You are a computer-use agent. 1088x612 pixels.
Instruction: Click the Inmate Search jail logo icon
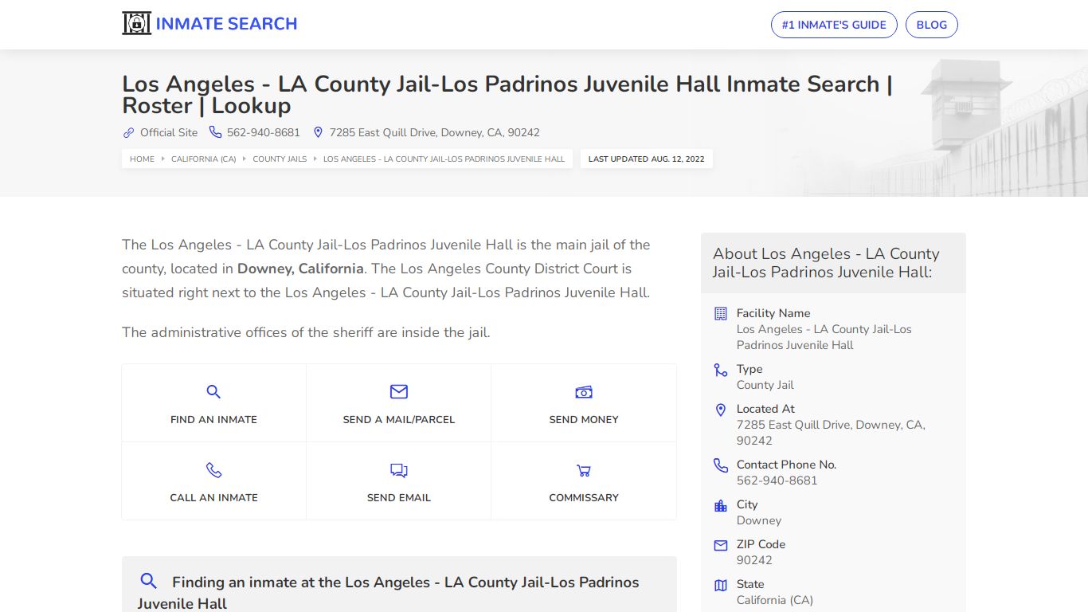[x=136, y=23]
